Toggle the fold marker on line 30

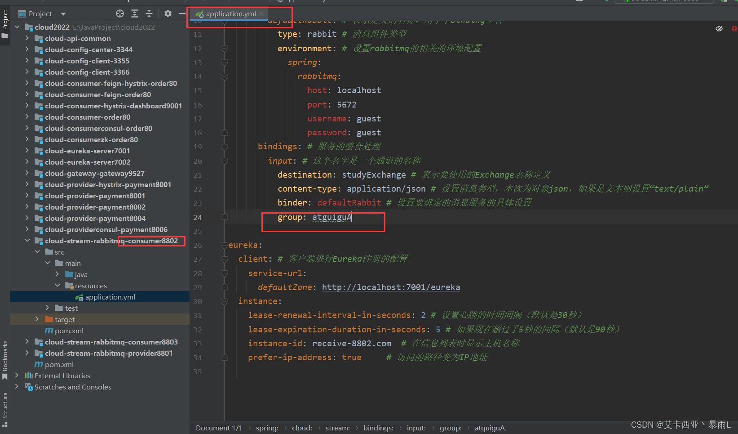(225, 301)
